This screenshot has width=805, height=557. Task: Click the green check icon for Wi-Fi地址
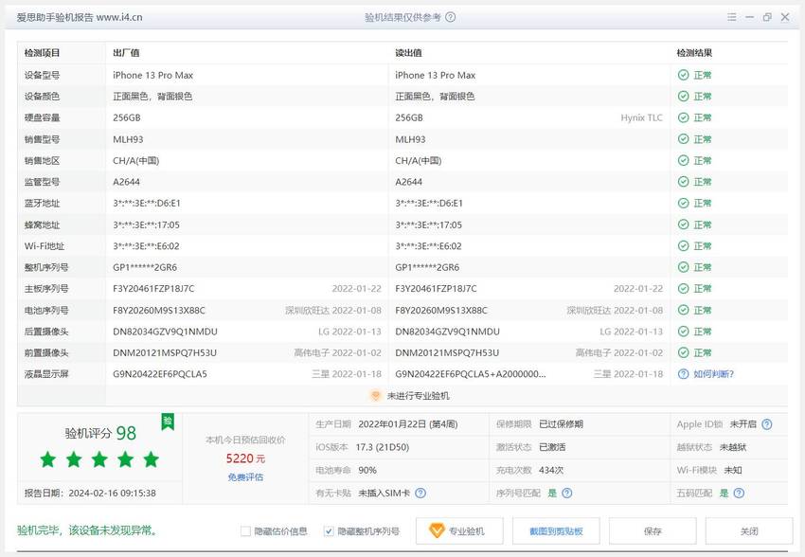(684, 246)
